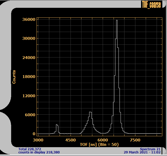The width and height of the screenshot is (167, 156).
Task: Click the medium peak near 5400 ns
Action: [x=90, y=112]
